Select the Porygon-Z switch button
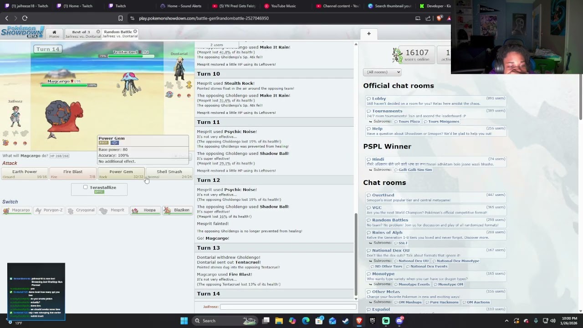 pyautogui.click(x=49, y=210)
